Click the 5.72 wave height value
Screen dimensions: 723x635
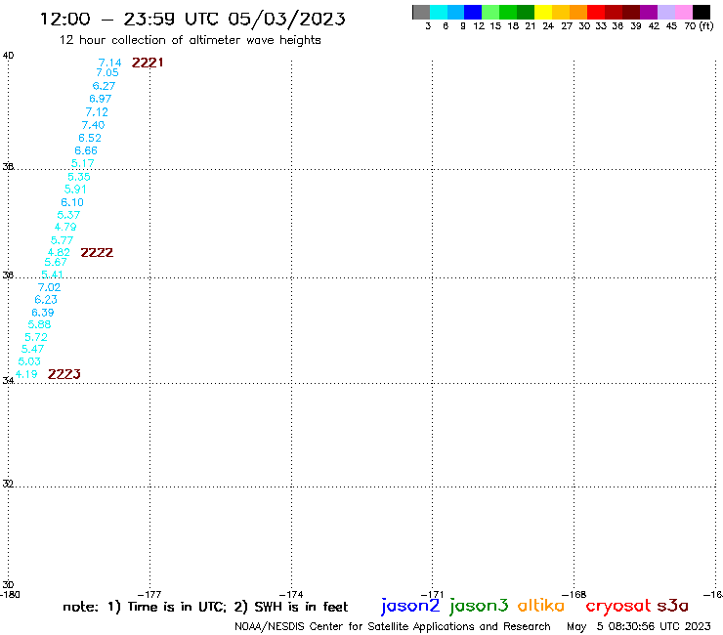pos(36,337)
